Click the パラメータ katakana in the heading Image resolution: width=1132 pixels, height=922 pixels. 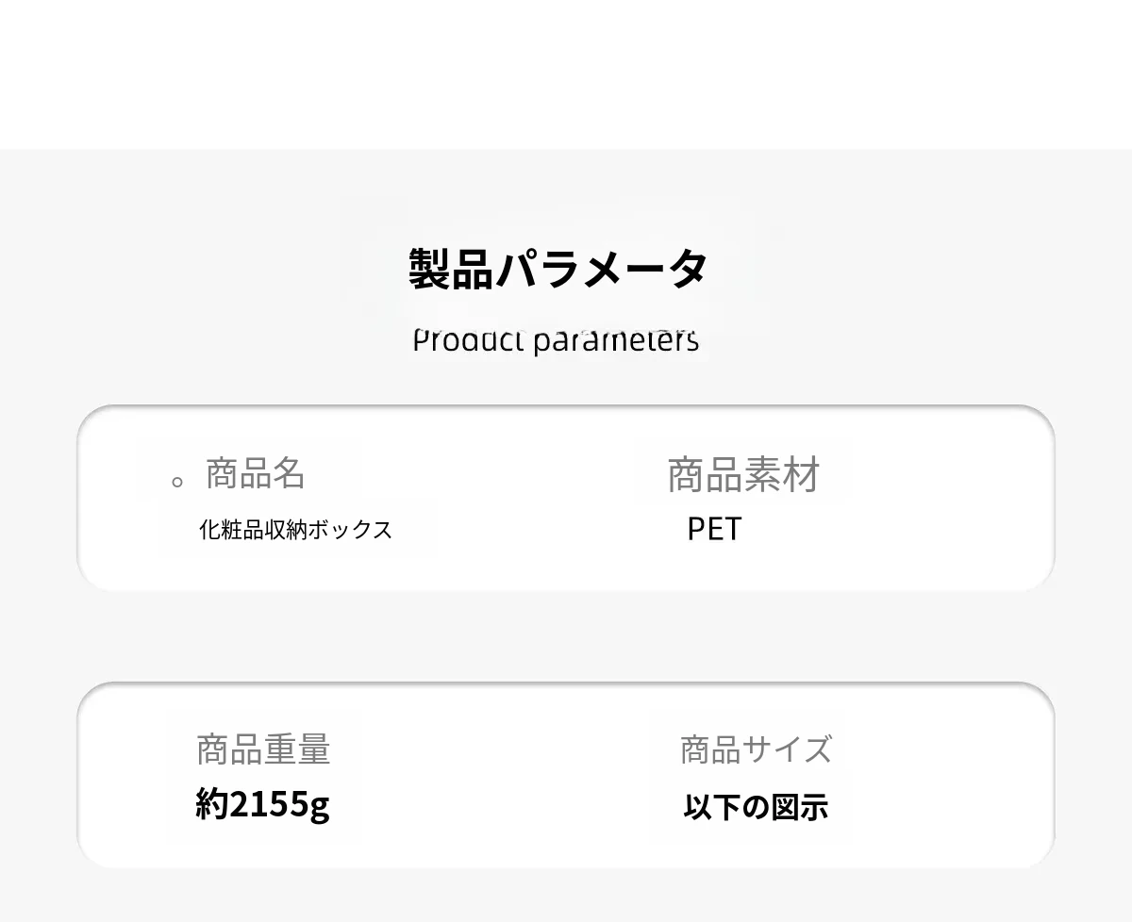click(x=601, y=269)
